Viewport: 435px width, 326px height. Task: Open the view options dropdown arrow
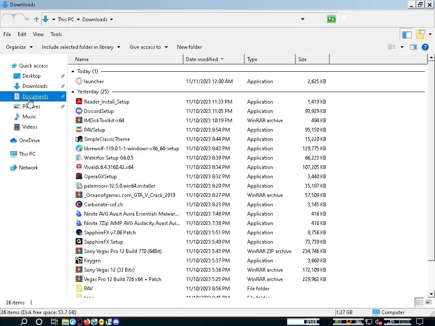coord(402,47)
